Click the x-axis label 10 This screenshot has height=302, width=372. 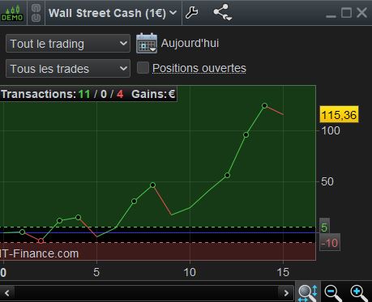(x=190, y=272)
